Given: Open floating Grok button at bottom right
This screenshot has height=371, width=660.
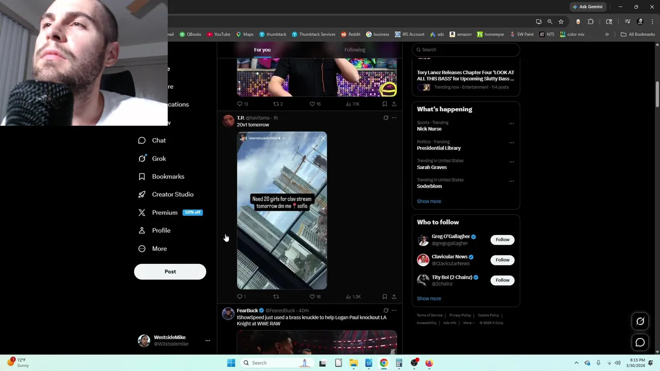Looking at the screenshot, I should pyautogui.click(x=640, y=321).
